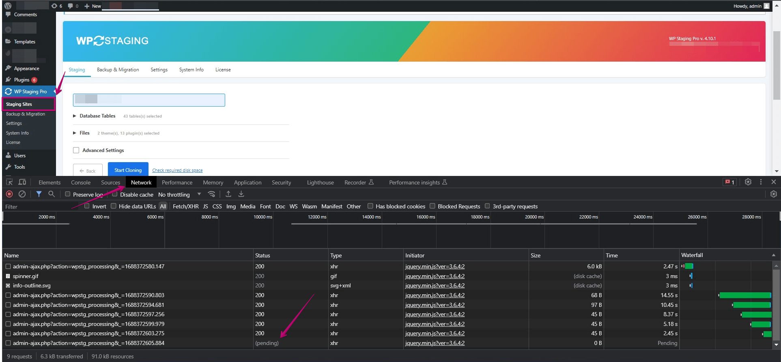
Task: Check the Hide data URLs checkbox
Action: tap(114, 206)
